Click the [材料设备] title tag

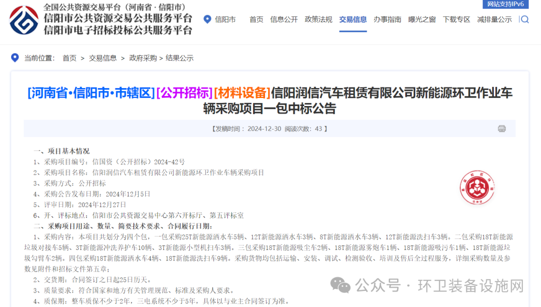pyautogui.click(x=242, y=92)
